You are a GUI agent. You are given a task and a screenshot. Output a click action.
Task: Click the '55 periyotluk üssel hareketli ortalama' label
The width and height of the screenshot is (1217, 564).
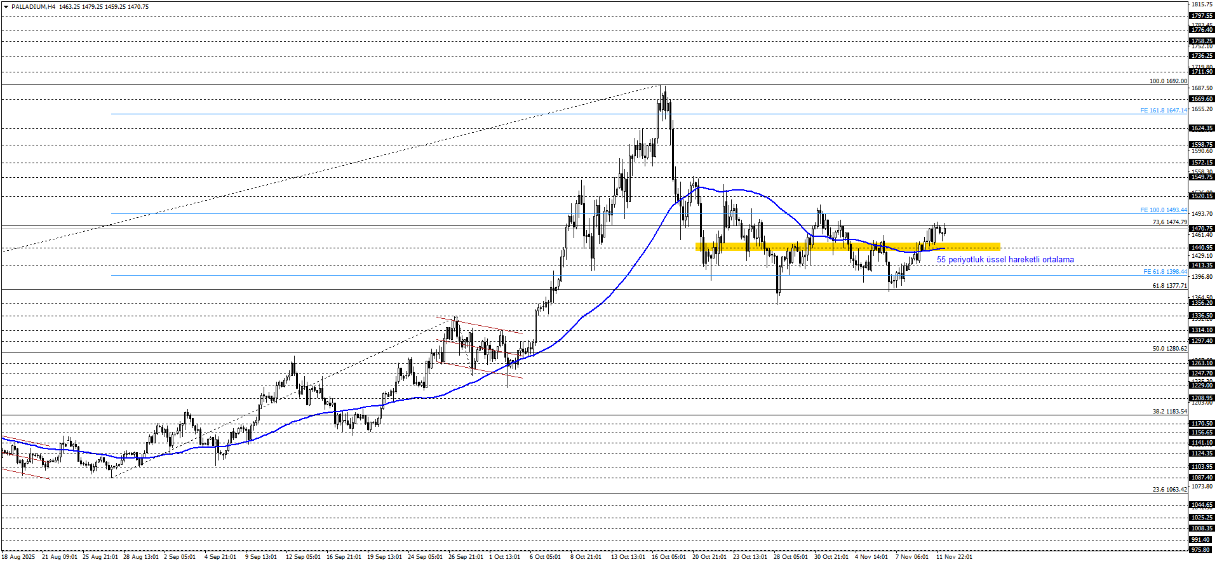pyautogui.click(x=1005, y=260)
